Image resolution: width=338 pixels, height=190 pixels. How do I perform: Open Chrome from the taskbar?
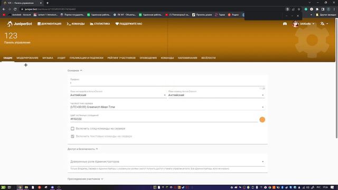pos(20,187)
